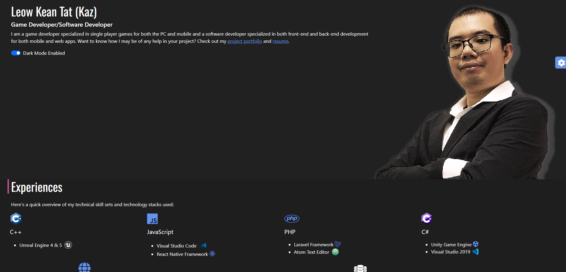The height and width of the screenshot is (272, 566).
Task: Click the 'Here's a quick overview' intro line
Action: [92, 204]
